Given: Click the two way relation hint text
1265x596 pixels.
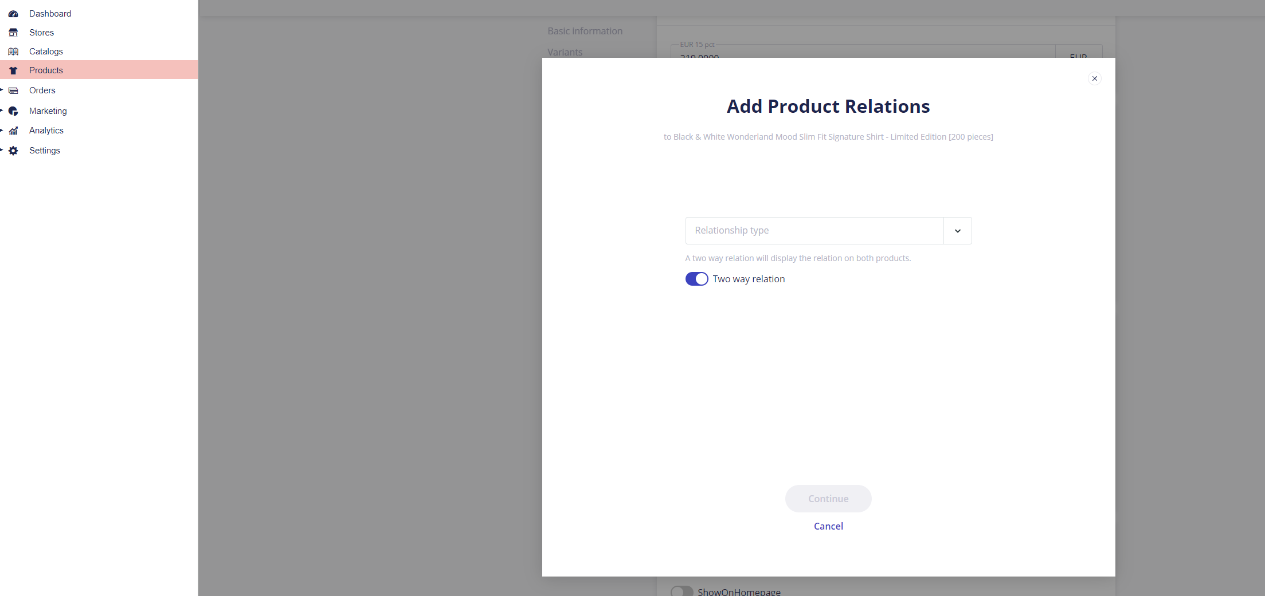Looking at the screenshot, I should [798, 258].
